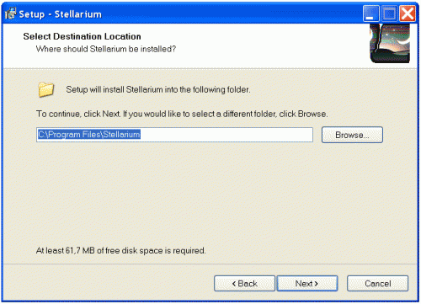Screen dimensions: 421x304
Task: Click the highlighted C:\Program Files\Stellarium path text
Action: click(x=89, y=135)
